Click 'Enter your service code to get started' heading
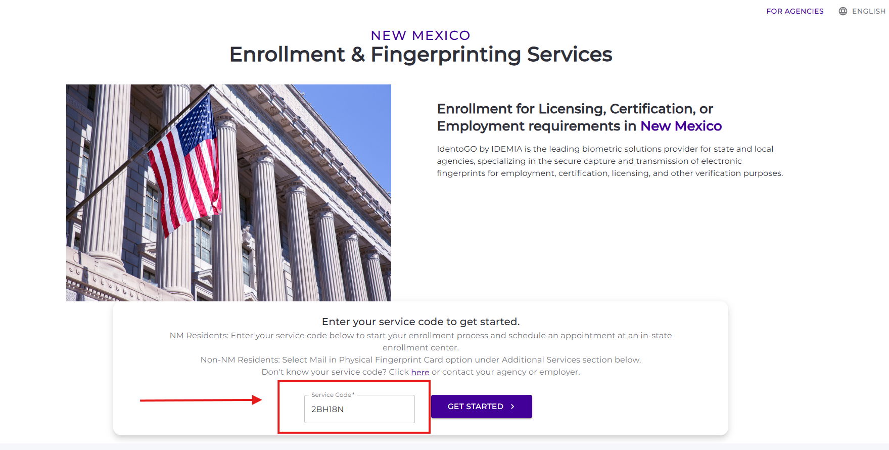The image size is (889, 450). pyautogui.click(x=420, y=322)
